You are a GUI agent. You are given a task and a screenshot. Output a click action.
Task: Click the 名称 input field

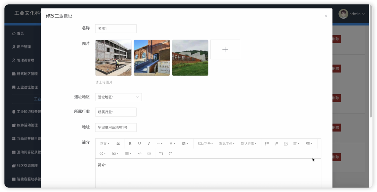click(x=116, y=29)
